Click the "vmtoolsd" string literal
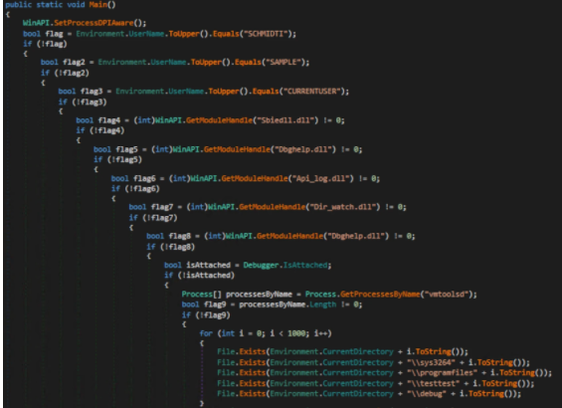The width and height of the screenshot is (562, 408). click(447, 295)
